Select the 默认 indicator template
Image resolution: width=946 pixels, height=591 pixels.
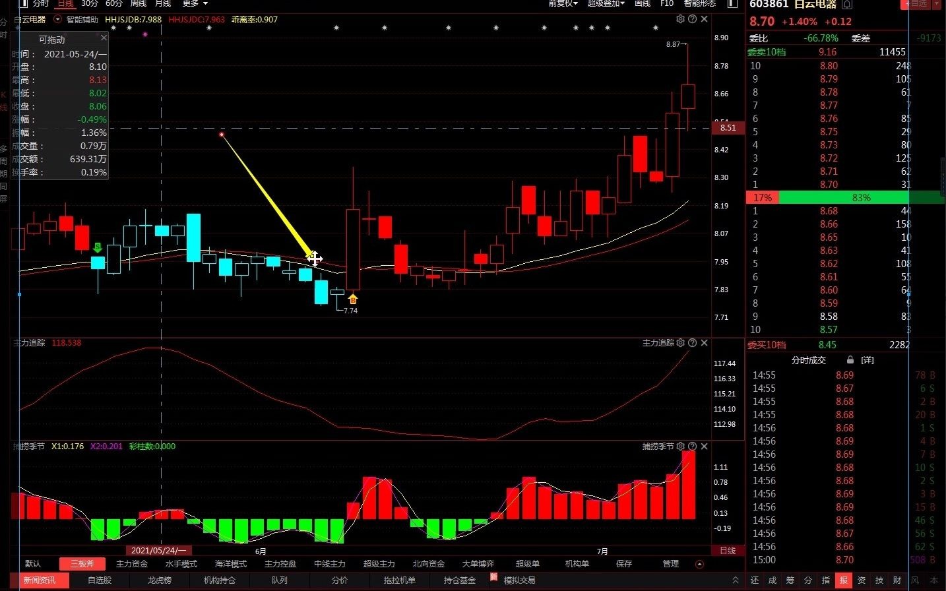pos(33,564)
